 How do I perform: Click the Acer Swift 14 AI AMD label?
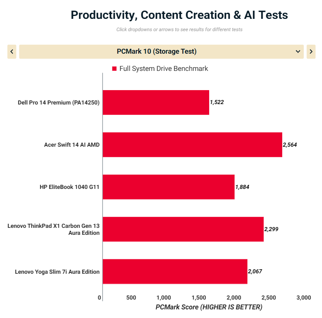[x=72, y=145]
